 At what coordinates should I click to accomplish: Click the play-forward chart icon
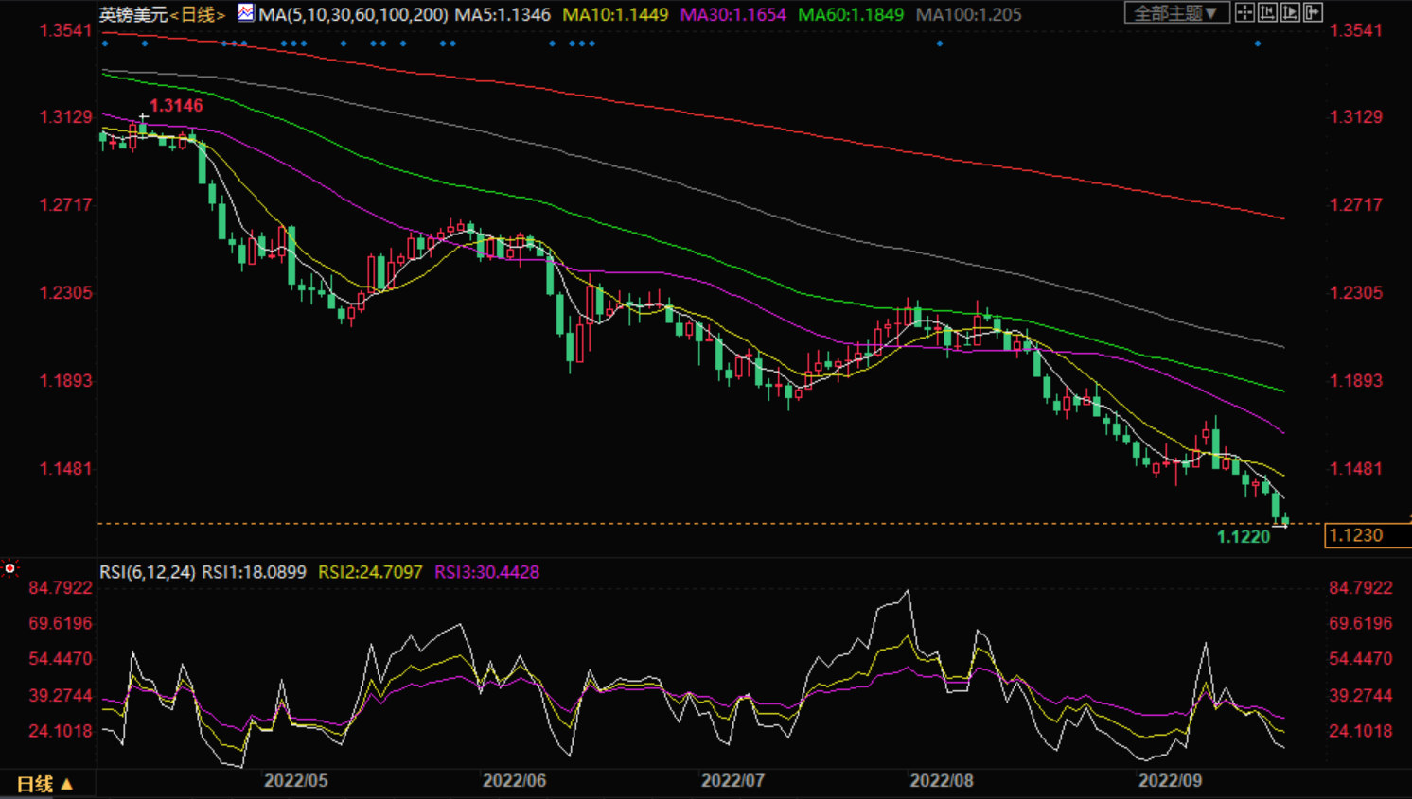(1290, 12)
